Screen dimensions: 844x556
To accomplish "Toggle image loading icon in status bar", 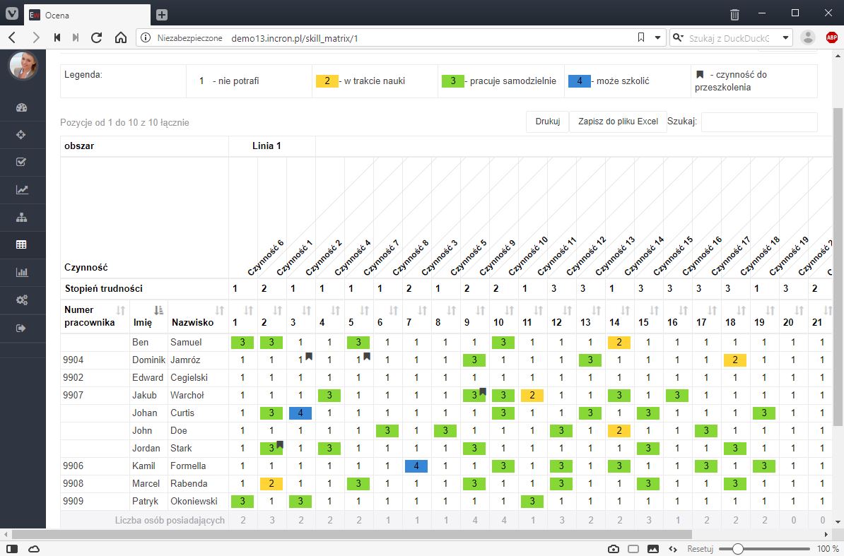I will click(x=652, y=549).
